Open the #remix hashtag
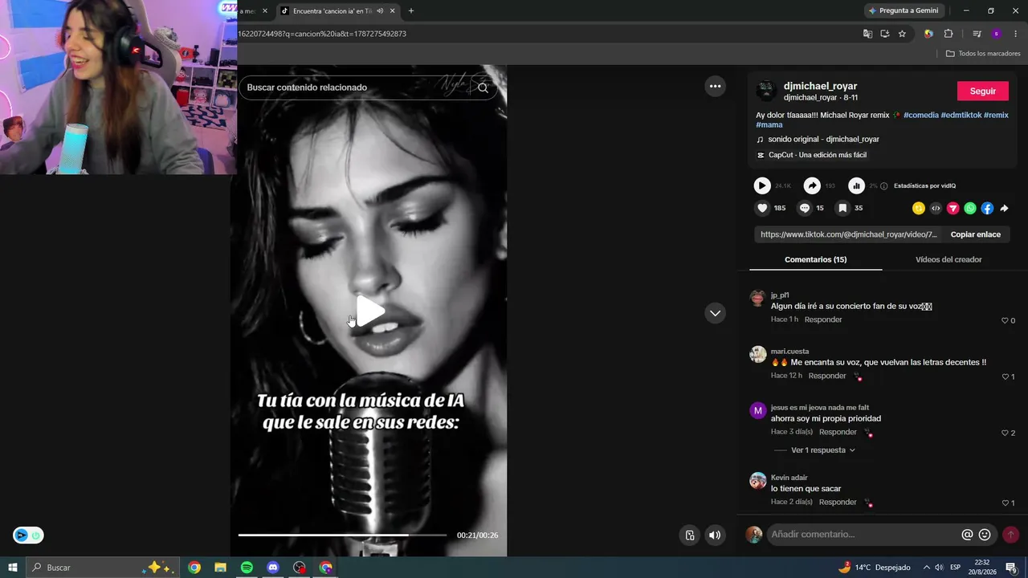 click(x=996, y=115)
